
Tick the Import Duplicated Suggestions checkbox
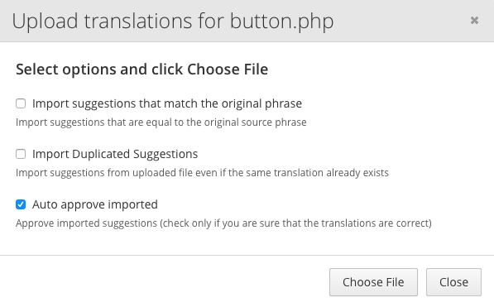pyautogui.click(x=21, y=154)
